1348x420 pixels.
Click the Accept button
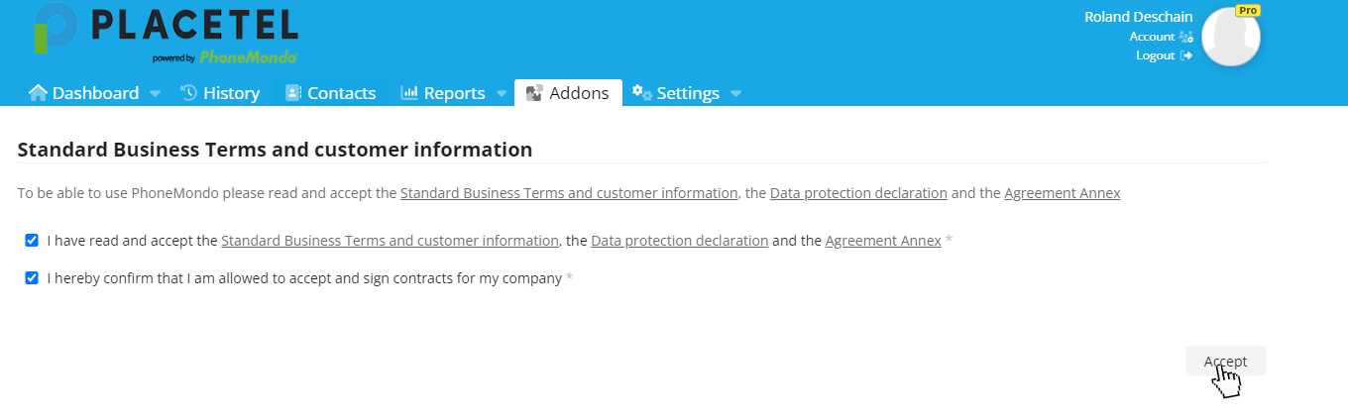[1225, 362]
